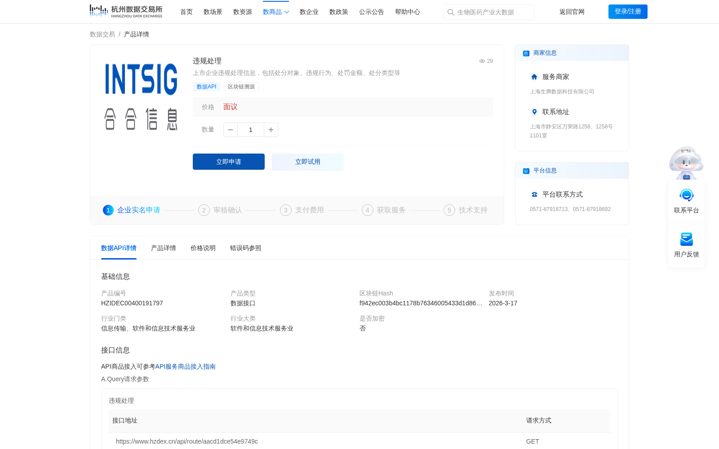Click the 接口地址 column header
The height and width of the screenshot is (449, 719).
pos(125,420)
